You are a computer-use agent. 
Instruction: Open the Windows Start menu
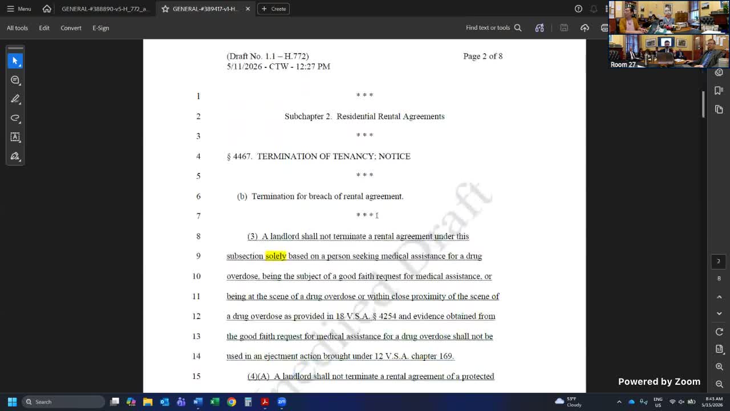pyautogui.click(x=12, y=402)
